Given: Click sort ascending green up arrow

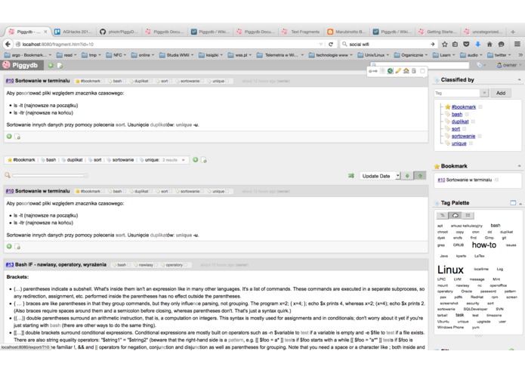Looking at the screenshot, I should click(420, 176).
